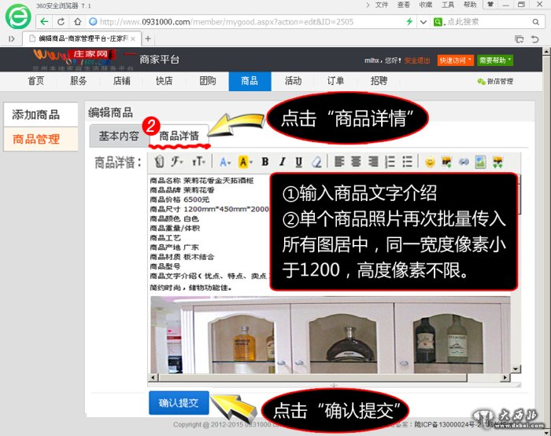Insert a hyperlink with link icon
Viewport: 551px width, 436px height.
pos(464,162)
